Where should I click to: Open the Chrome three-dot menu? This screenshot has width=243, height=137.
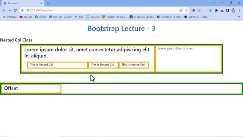239,10
